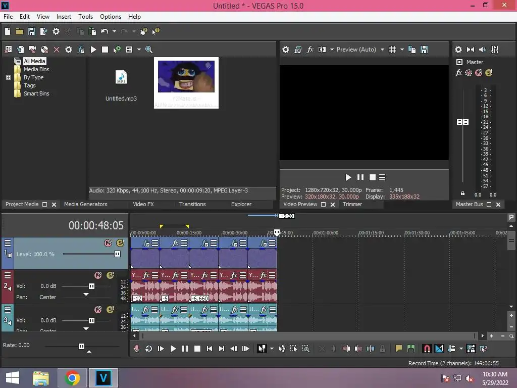
Task: Solo video track 1
Action: point(120,243)
